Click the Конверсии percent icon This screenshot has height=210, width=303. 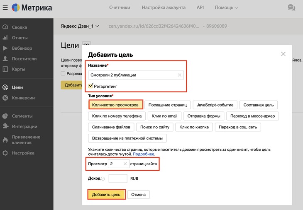5,98
